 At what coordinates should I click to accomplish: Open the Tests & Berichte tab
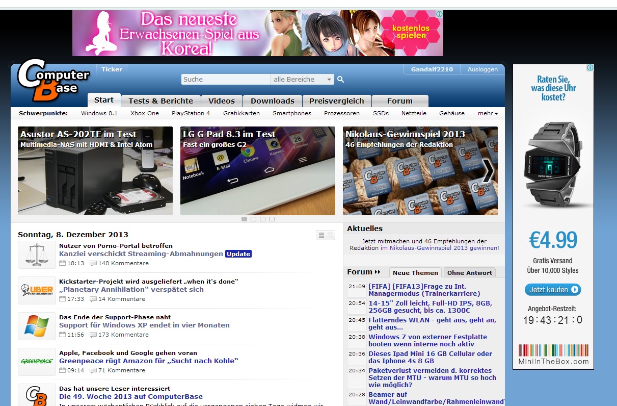click(x=161, y=101)
